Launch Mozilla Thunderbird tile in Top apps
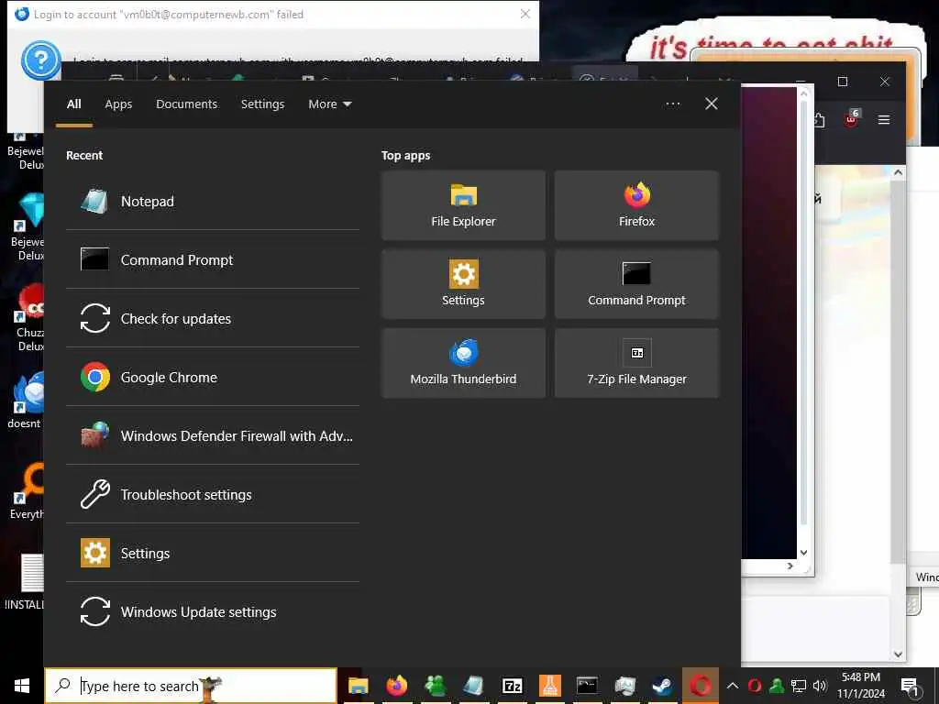Viewport: 939px width, 704px height. pyautogui.click(x=463, y=363)
